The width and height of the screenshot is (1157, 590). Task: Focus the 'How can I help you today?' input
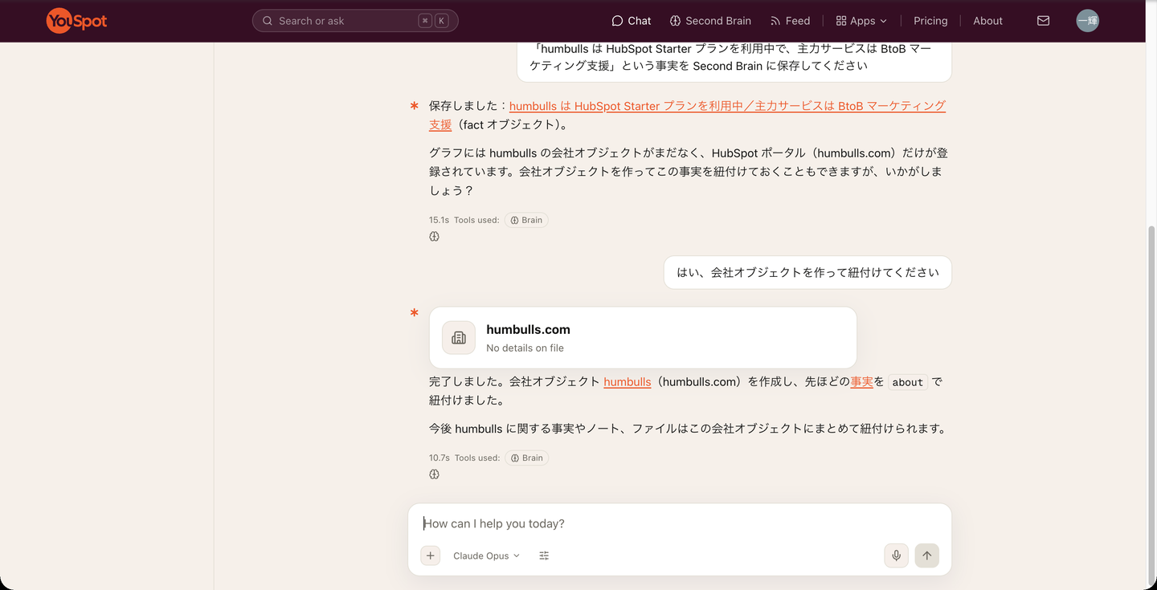(x=679, y=523)
